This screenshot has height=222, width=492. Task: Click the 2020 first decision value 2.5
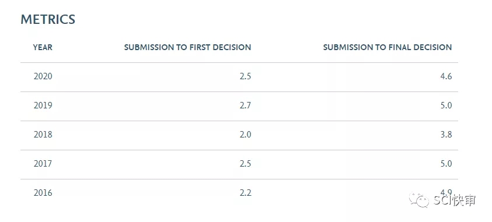245,76
